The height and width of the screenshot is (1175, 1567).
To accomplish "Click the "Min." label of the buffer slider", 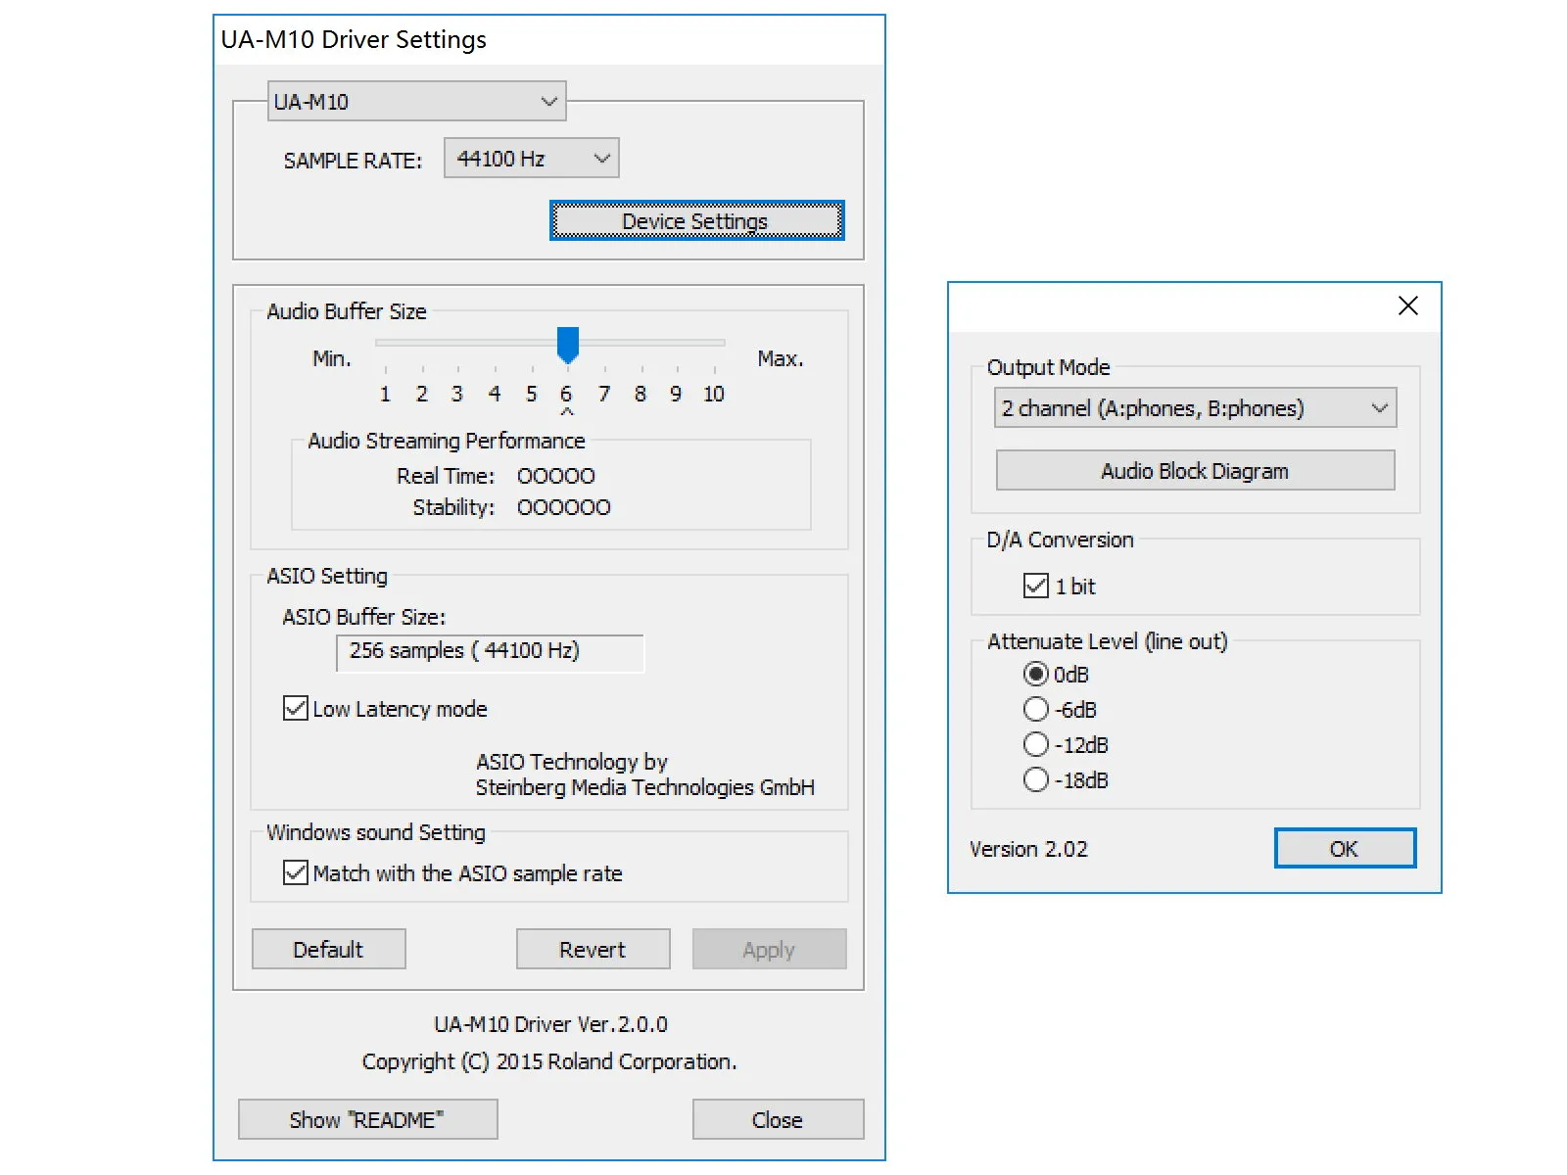I will pos(332,358).
